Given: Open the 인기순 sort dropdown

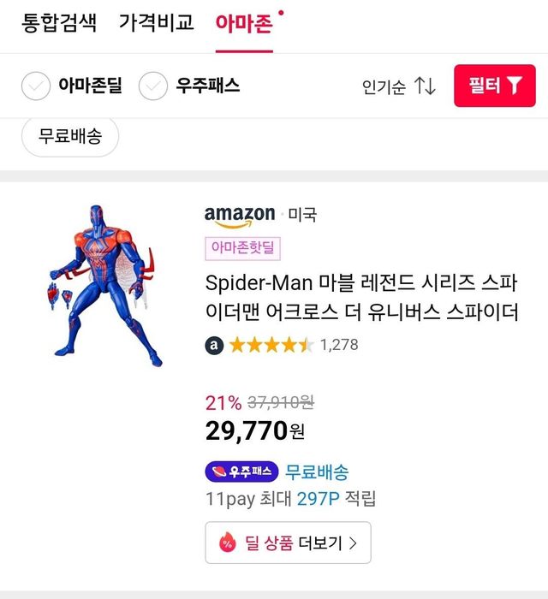Looking at the screenshot, I should 384,86.
